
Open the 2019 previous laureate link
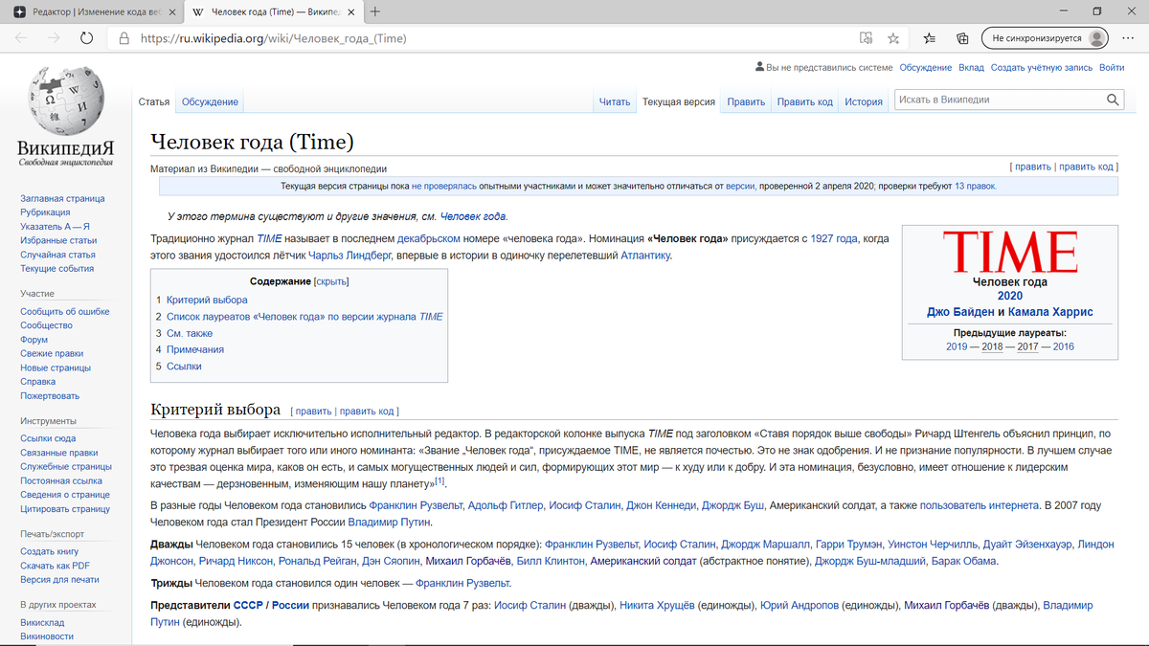[x=957, y=346]
